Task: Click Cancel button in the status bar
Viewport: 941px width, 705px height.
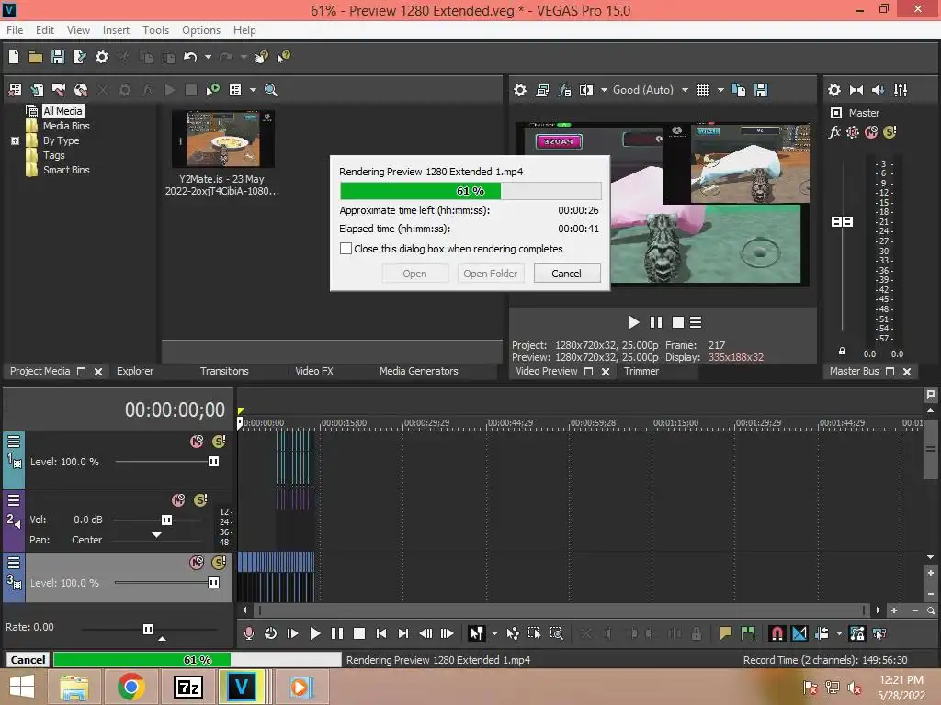Action: click(28, 659)
